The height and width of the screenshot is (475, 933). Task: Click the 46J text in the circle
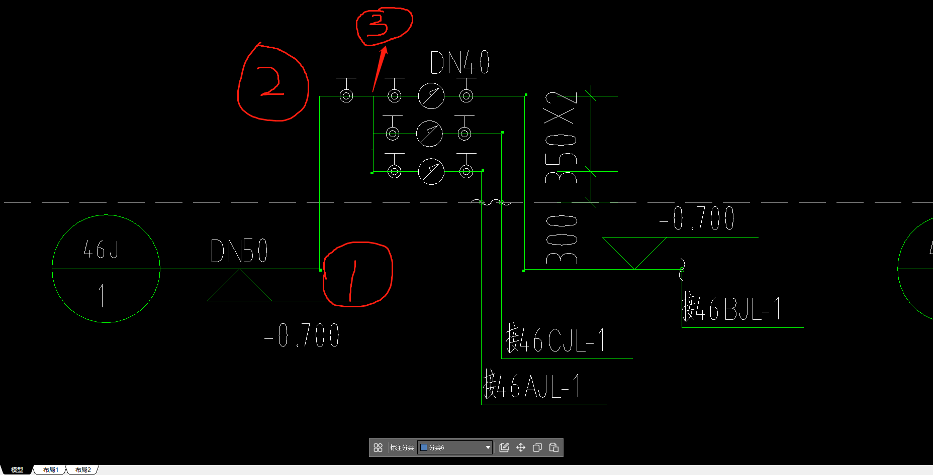(101, 249)
